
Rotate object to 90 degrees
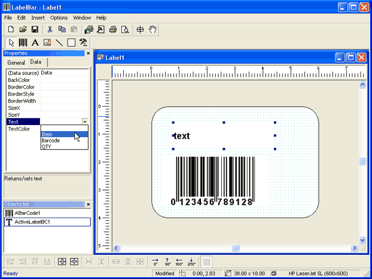(x=168, y=261)
